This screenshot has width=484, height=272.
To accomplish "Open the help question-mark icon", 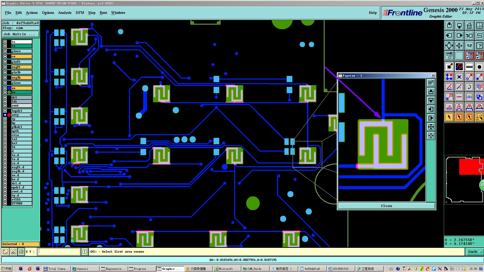I will [479, 46].
